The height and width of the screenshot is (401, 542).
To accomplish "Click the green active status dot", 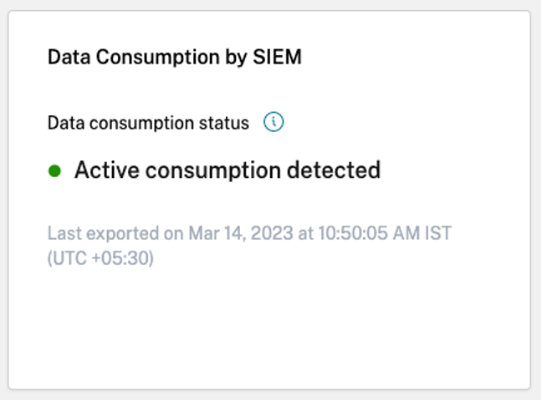I will [55, 170].
